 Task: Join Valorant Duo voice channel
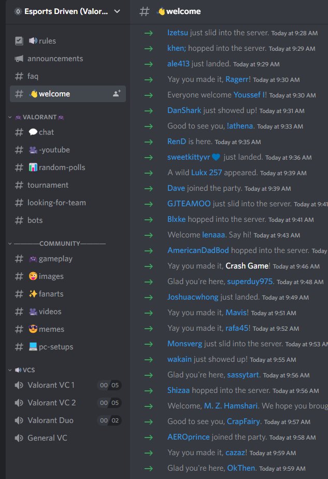click(x=68, y=420)
